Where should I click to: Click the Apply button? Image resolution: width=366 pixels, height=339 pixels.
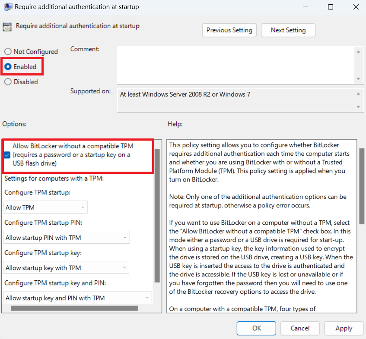(344, 328)
